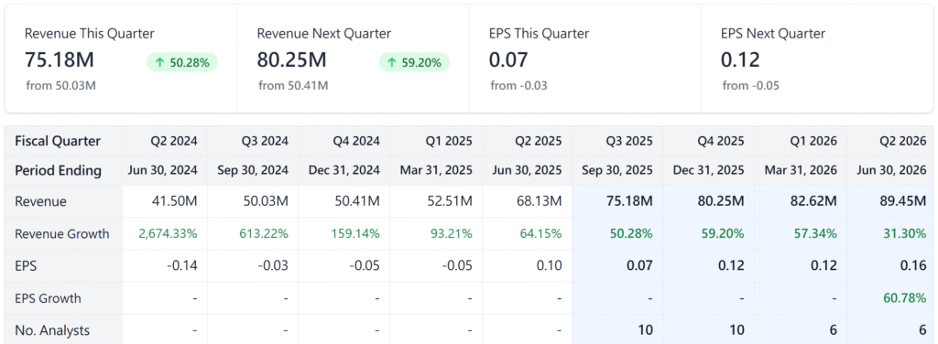
Task: Click the Q2 2024 column header
Action: pyautogui.click(x=174, y=141)
